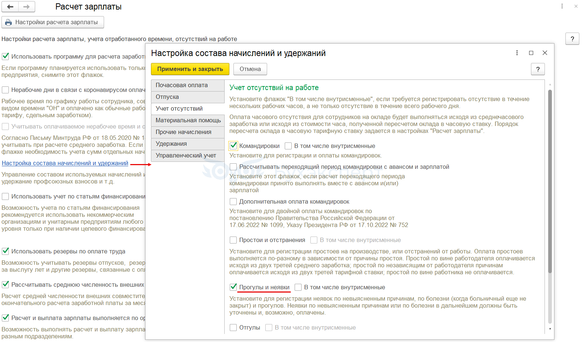The image size is (583, 342).
Task: Click the scrollbar up arrow in dialog
Action: coord(550,85)
